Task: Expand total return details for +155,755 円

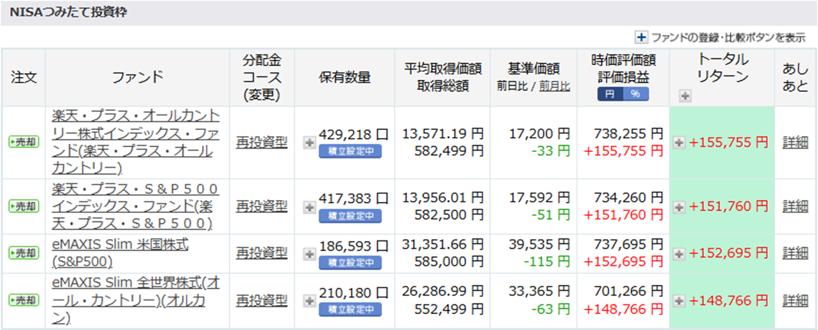Action: click(678, 143)
